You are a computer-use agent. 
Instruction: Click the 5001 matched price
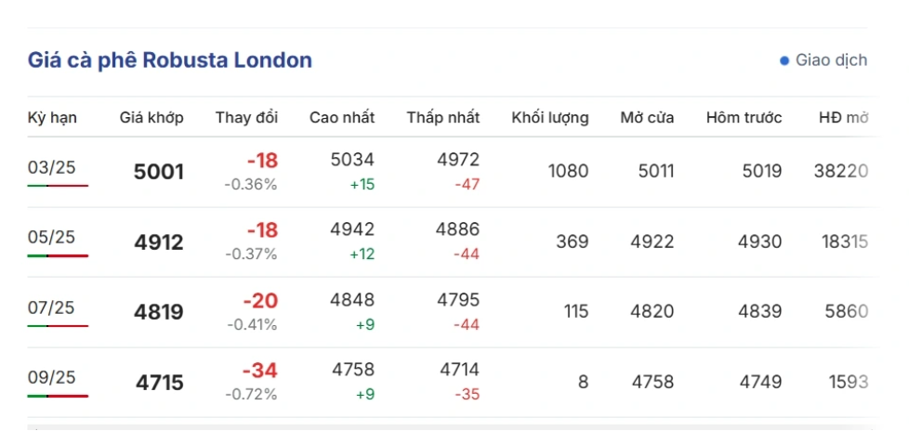(159, 172)
